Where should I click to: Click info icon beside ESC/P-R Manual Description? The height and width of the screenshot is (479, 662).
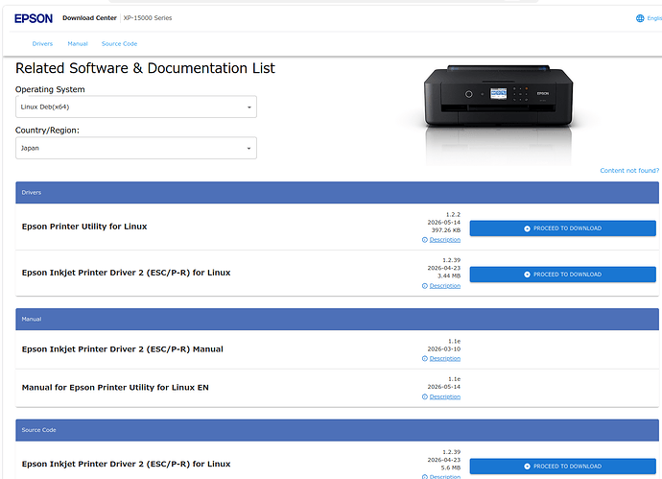click(x=425, y=358)
